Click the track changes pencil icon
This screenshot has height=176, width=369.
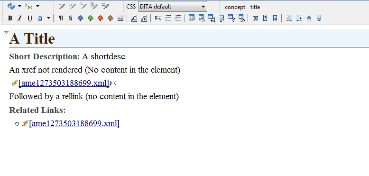click(62, 6)
